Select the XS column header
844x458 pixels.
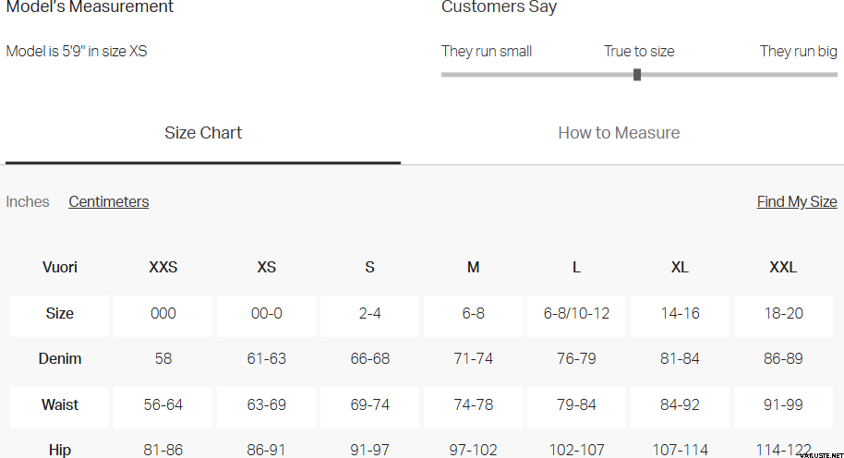267,268
